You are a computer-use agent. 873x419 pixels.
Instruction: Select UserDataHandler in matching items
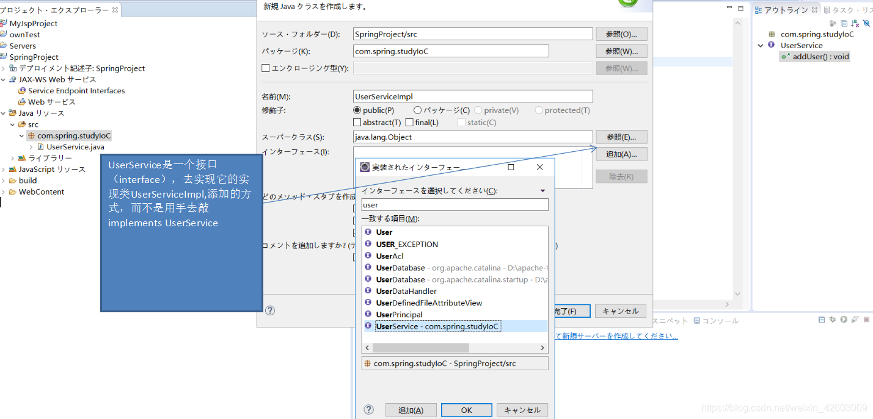pos(406,292)
